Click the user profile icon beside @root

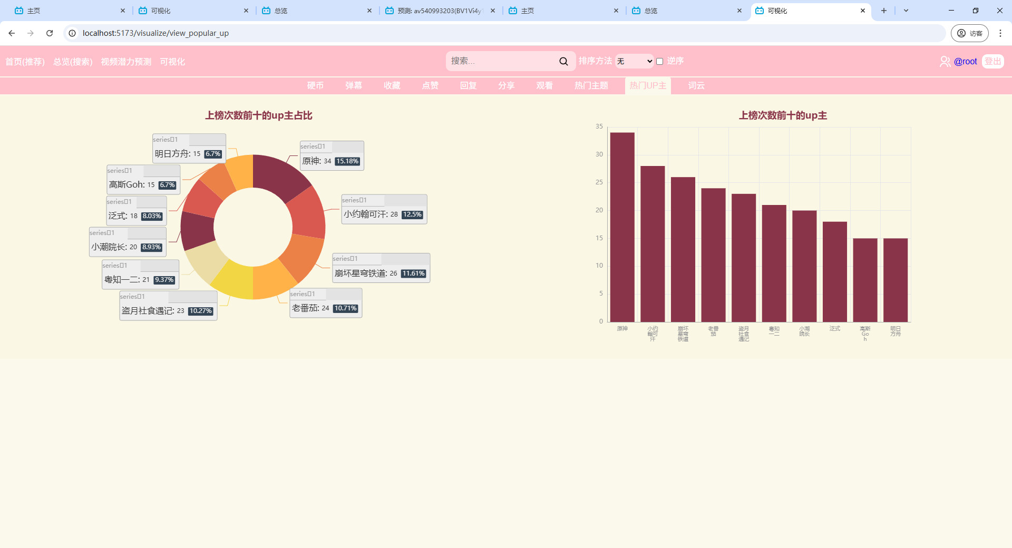point(945,62)
